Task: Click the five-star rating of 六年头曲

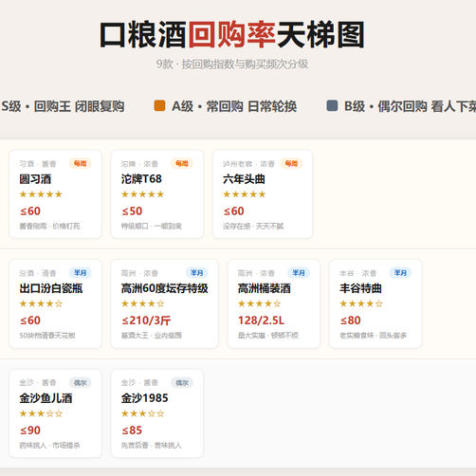Action: click(245, 194)
